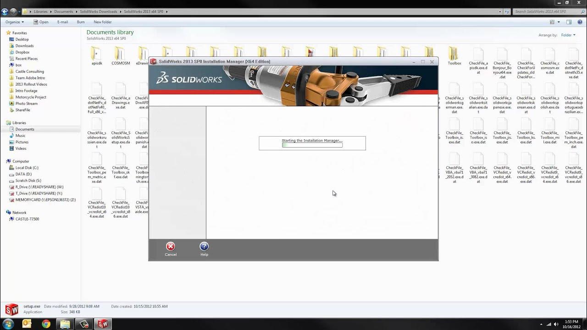Select CheckFile_VCRedist10_vcredist_x86.exe.dat file

coord(121,202)
